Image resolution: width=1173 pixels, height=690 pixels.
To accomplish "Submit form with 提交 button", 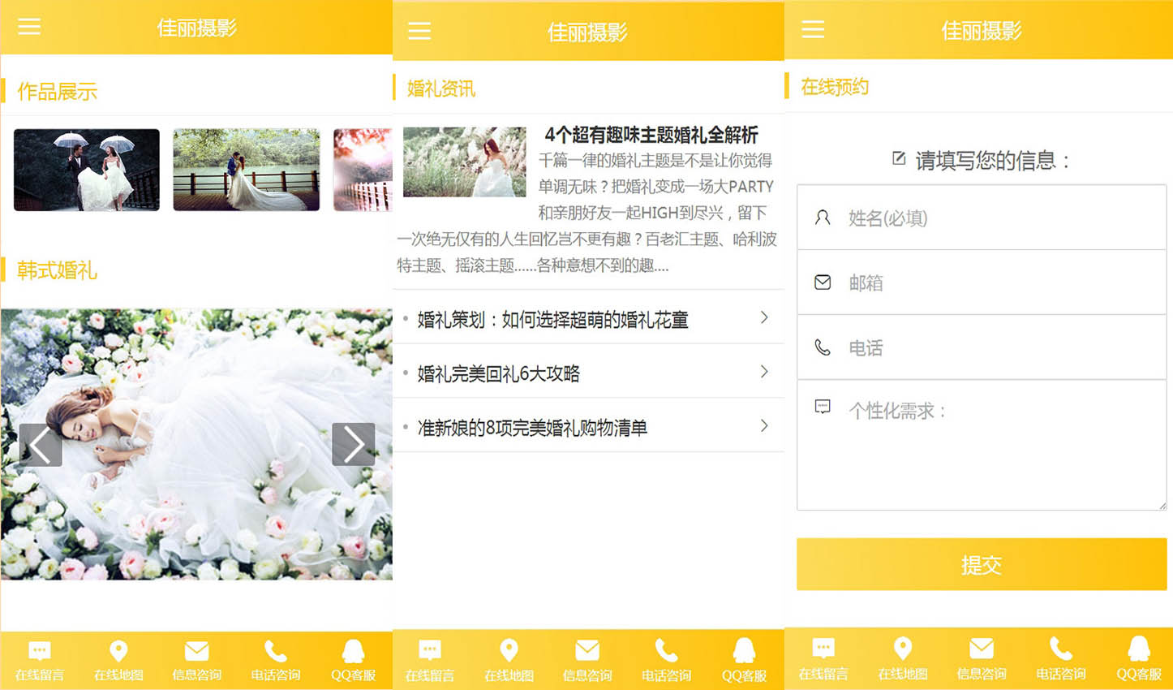I will (982, 564).
